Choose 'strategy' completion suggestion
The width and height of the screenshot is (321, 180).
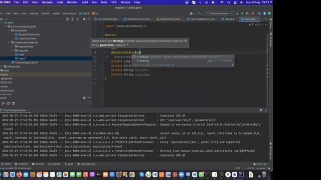[x=183, y=57]
